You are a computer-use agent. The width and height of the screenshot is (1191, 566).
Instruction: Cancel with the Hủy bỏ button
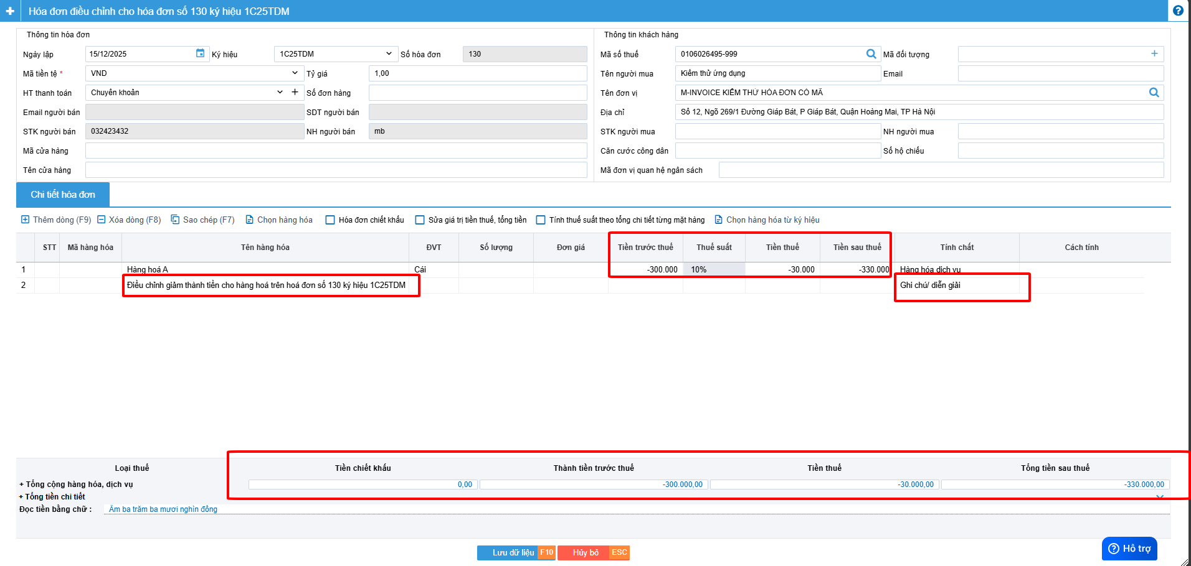[586, 553]
